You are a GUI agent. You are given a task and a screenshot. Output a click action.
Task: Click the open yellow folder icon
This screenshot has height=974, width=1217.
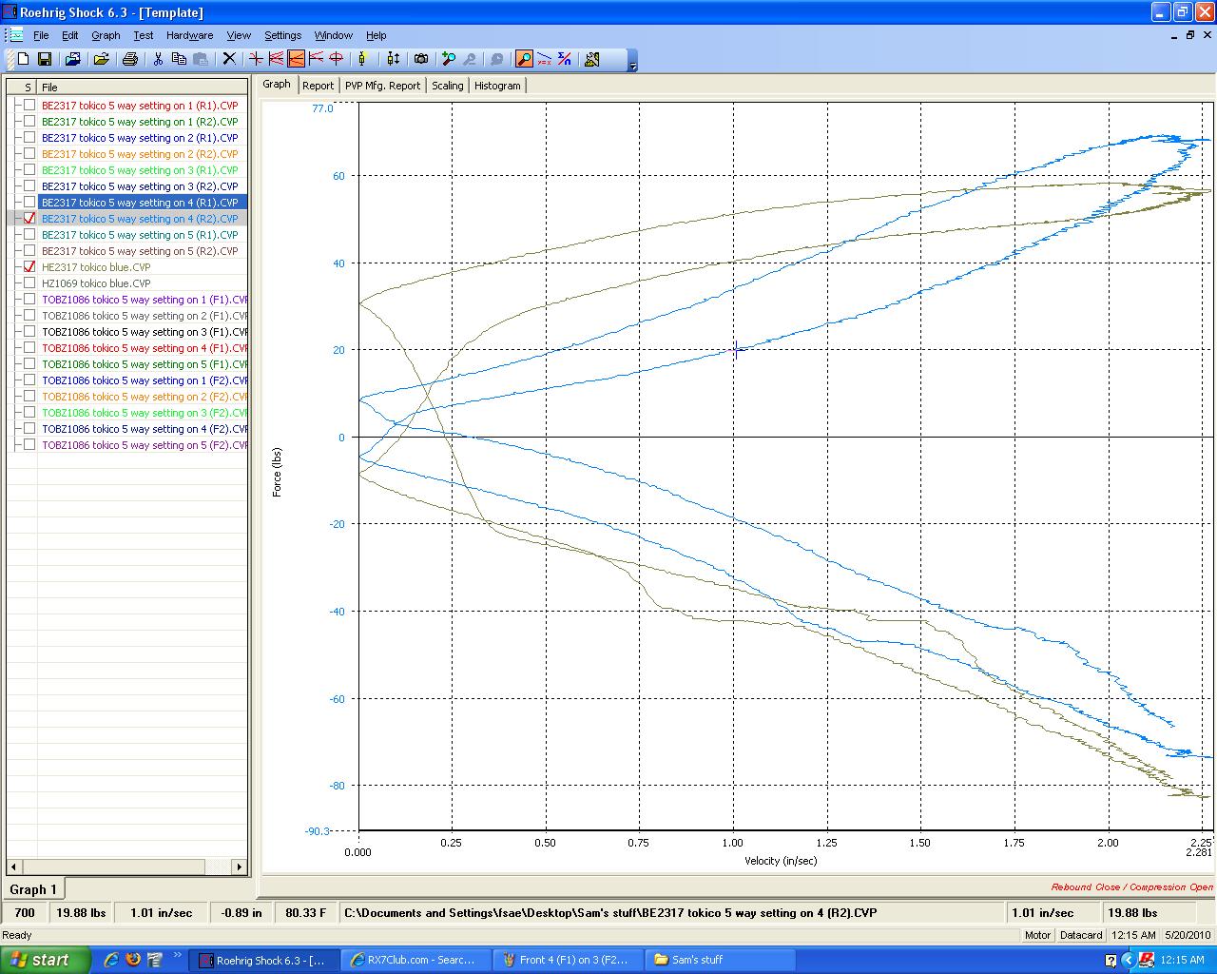[x=101, y=59]
